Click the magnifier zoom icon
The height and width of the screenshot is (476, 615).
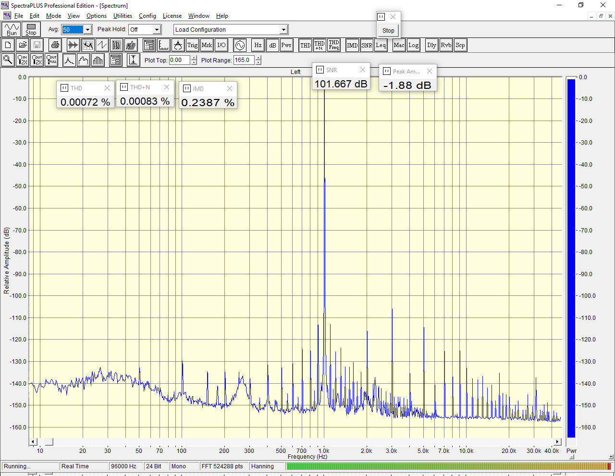tap(8, 60)
